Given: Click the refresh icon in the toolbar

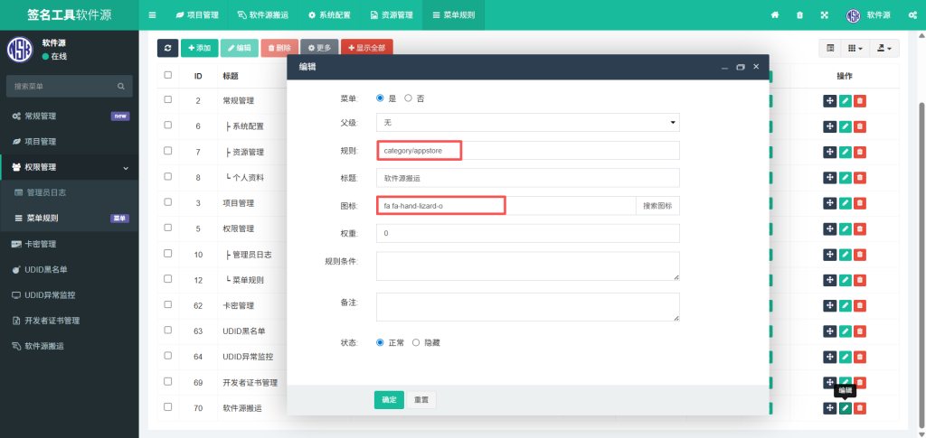Looking at the screenshot, I should click(x=167, y=48).
